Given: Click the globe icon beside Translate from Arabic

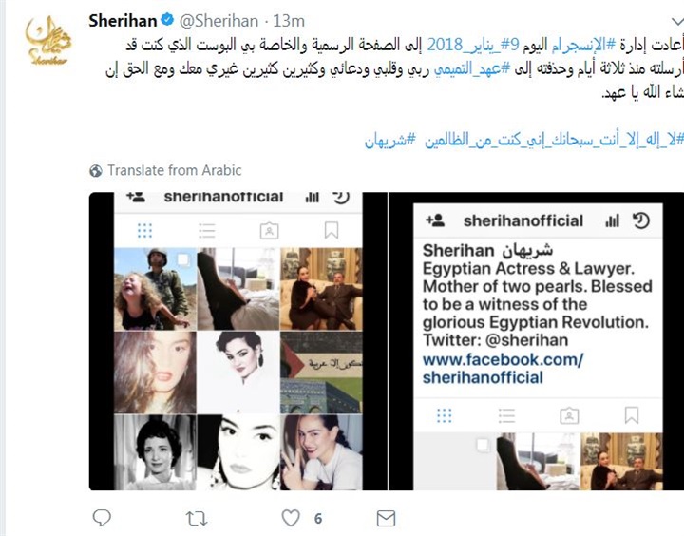Looking at the screenshot, I should coord(96,171).
